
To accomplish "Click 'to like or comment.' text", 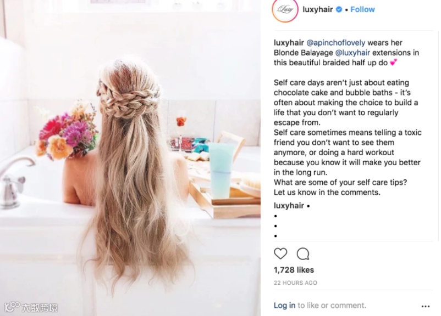I will click(x=332, y=306).
